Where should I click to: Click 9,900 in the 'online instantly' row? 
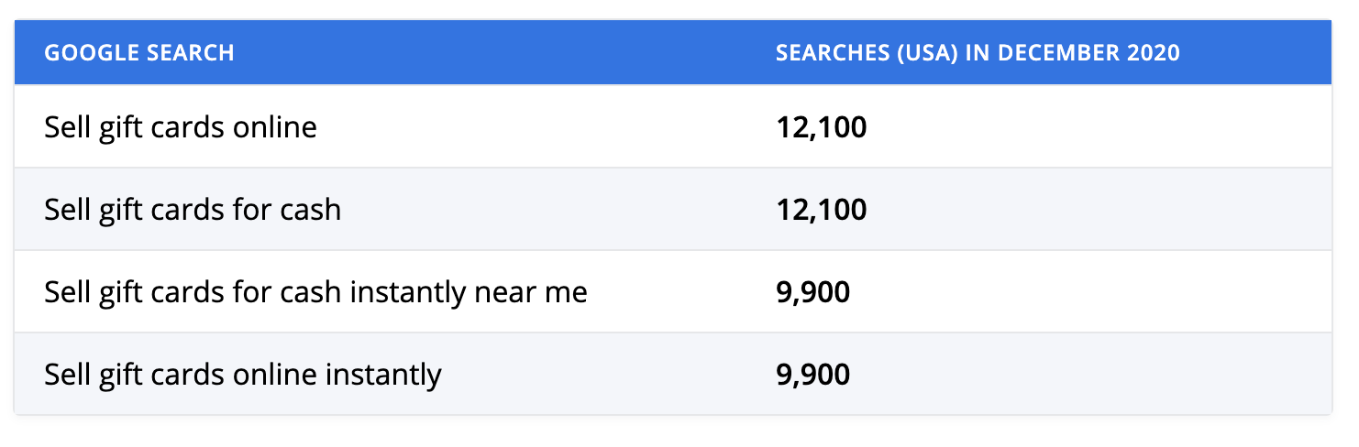click(812, 375)
